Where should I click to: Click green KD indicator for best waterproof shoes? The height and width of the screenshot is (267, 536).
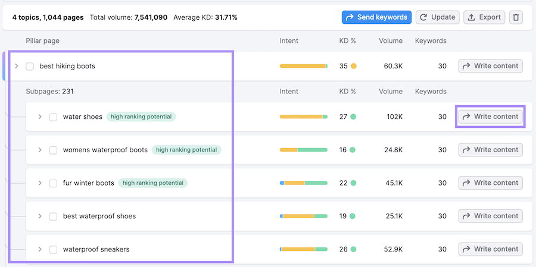point(354,216)
